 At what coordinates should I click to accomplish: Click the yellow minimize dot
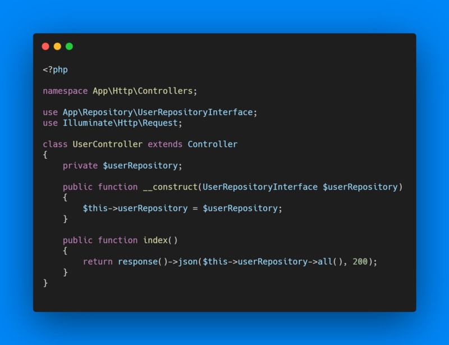tap(57, 47)
